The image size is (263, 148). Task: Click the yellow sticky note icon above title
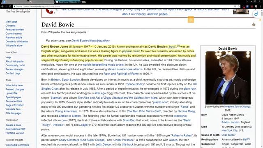[191, 20]
